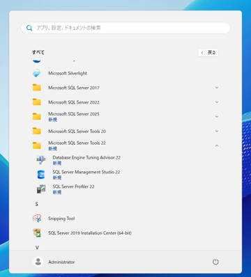
Task: Open SQL Server 2019 Installation Center icon
Action: point(36,233)
